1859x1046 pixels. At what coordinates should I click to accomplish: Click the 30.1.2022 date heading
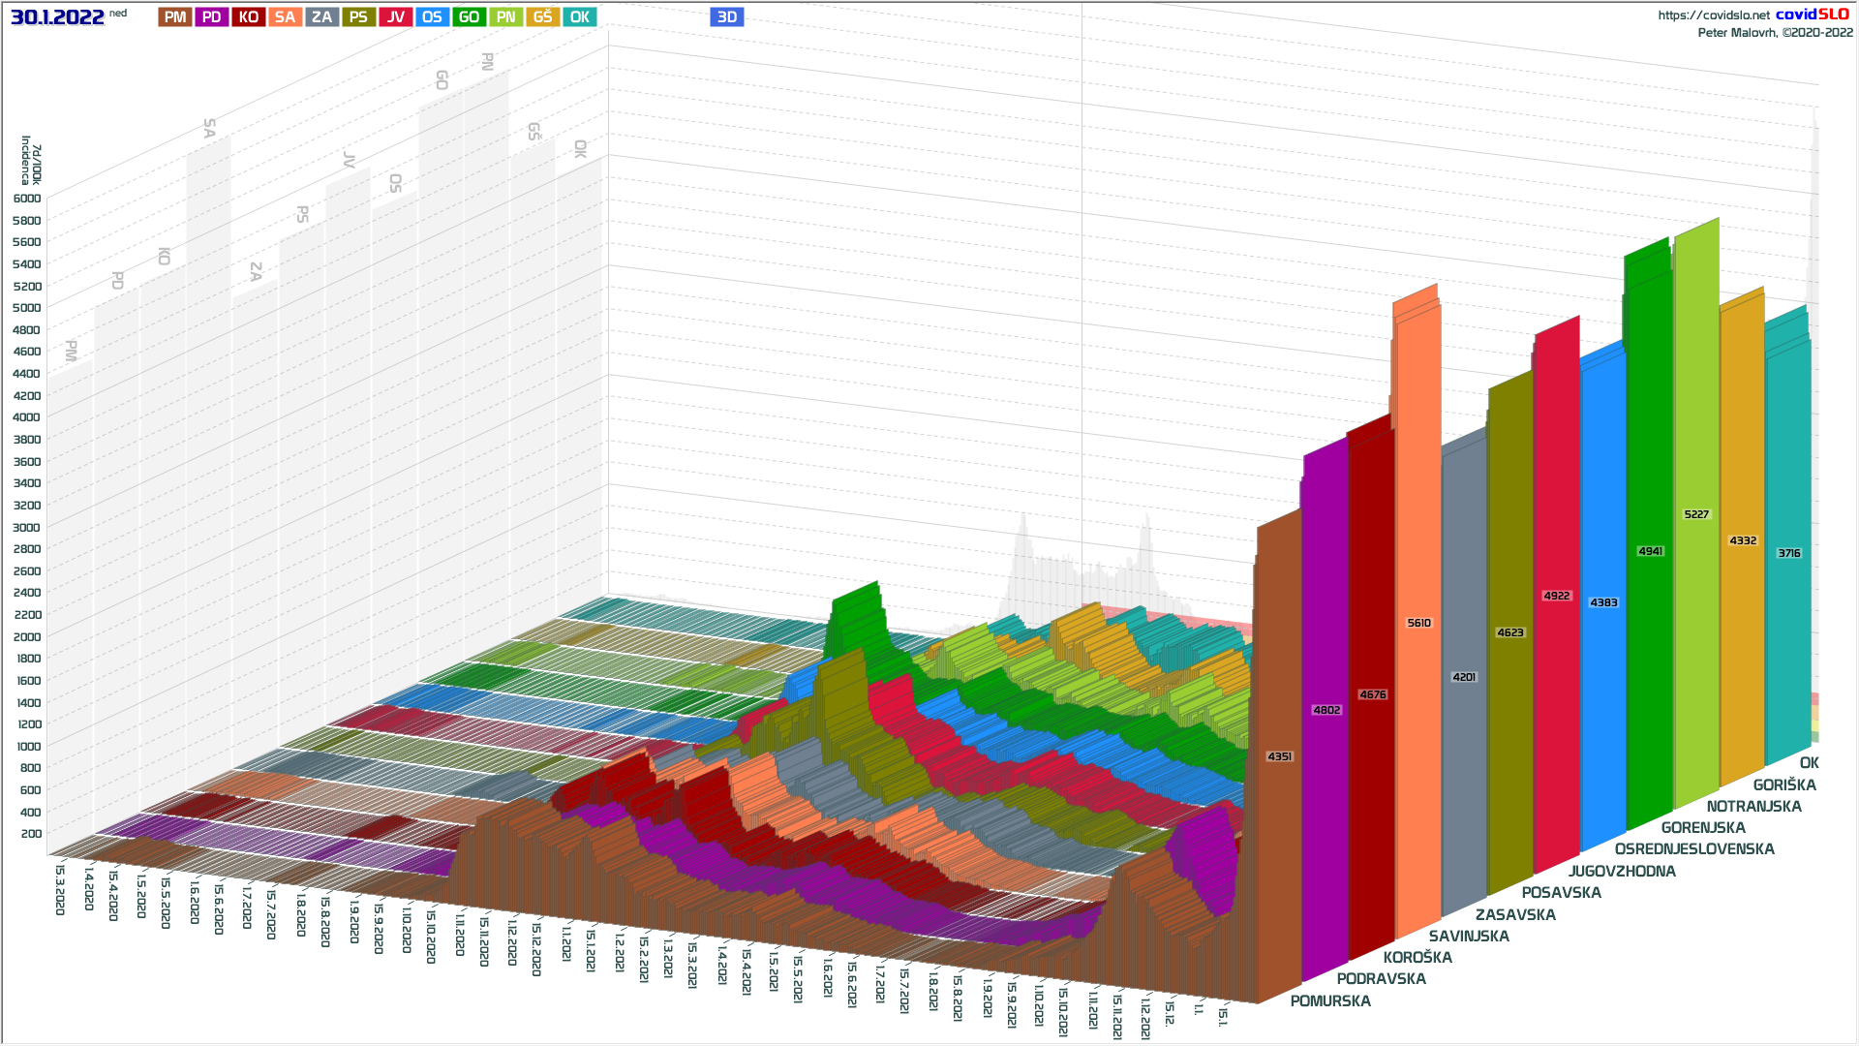[57, 17]
